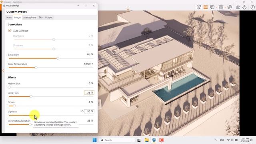
Task: Go to the Sky tab
Action: [x=41, y=18]
